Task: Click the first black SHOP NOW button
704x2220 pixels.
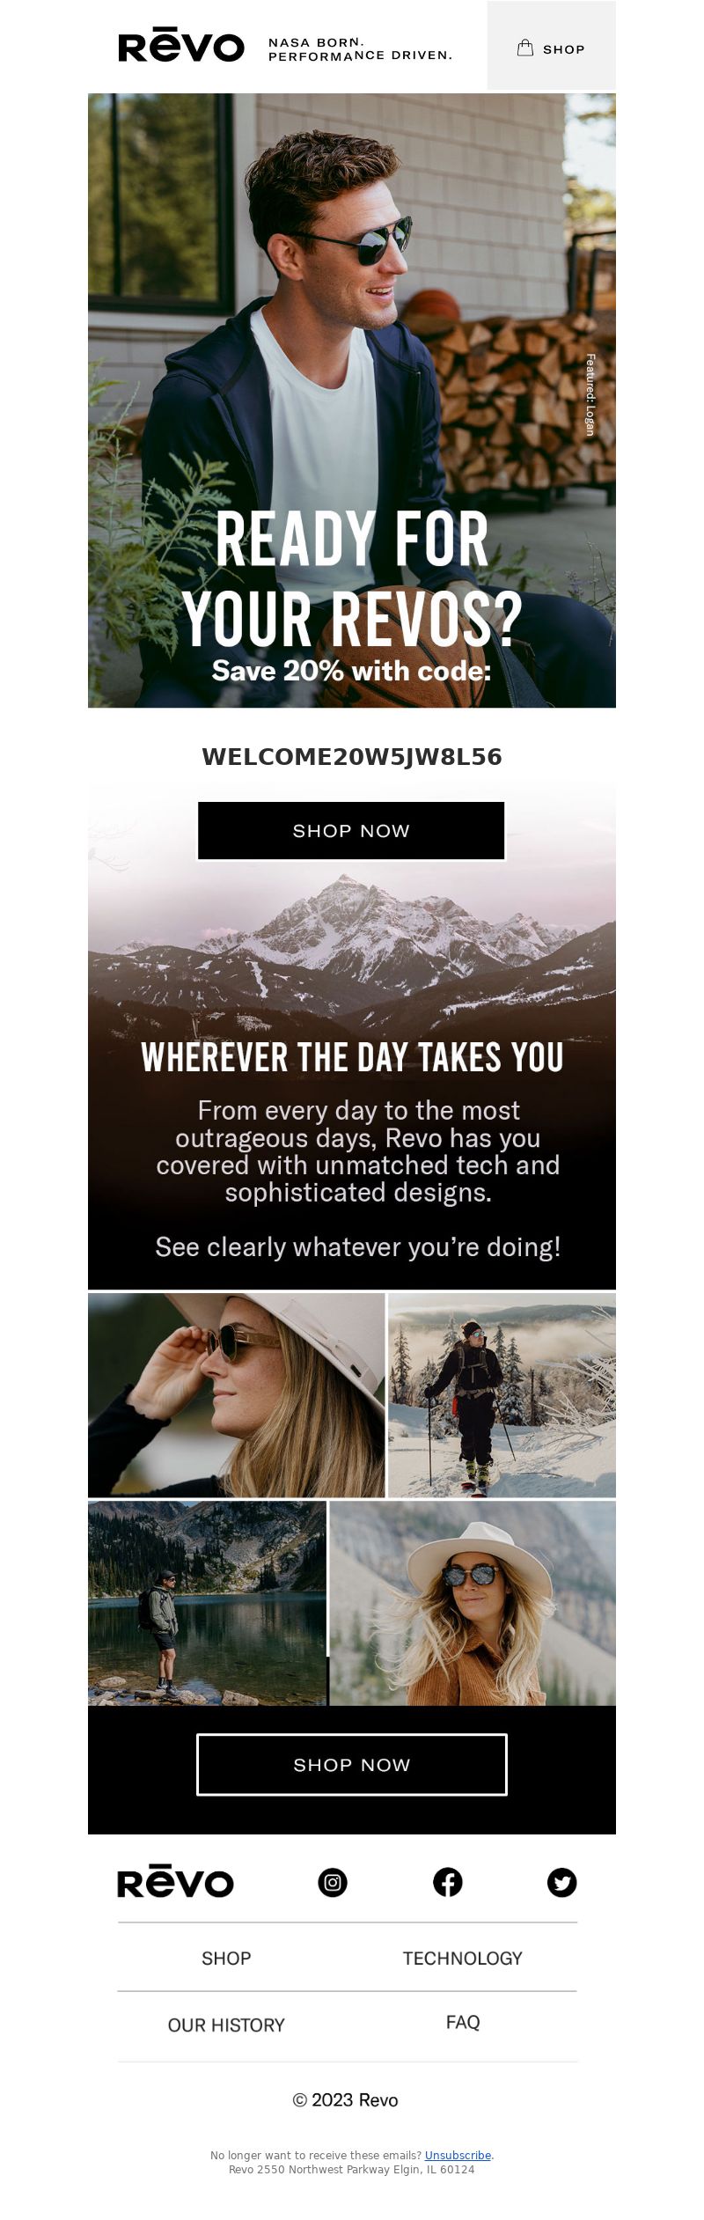Action: pyautogui.click(x=351, y=831)
